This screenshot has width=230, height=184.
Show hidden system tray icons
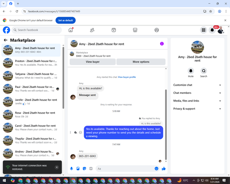point(194,180)
